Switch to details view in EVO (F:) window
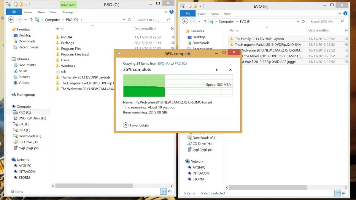Screen dimensions: 356x200 [338, 193]
